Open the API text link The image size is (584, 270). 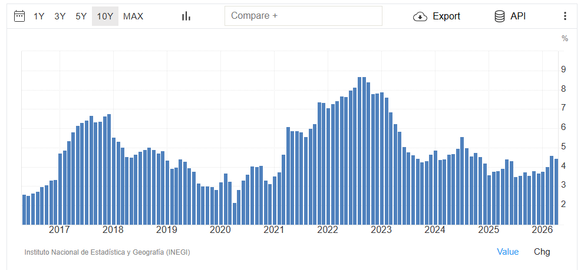coord(518,16)
